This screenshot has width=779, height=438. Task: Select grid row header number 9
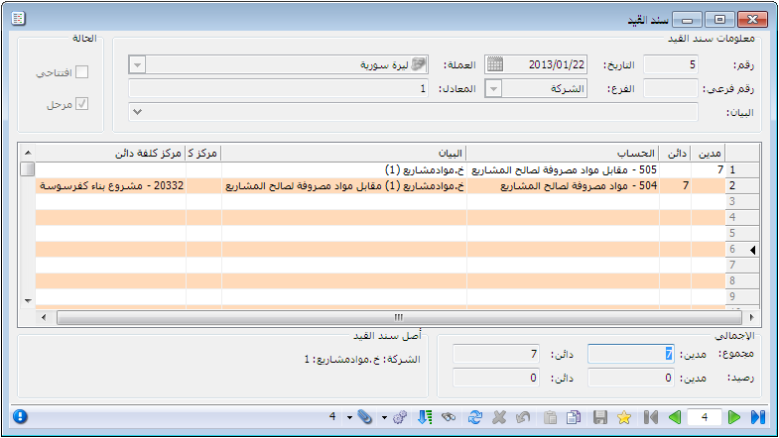pyautogui.click(x=742, y=296)
